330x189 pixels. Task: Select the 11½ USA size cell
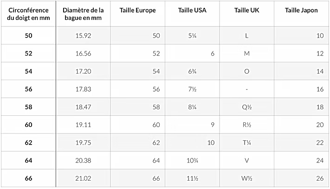[192, 178]
